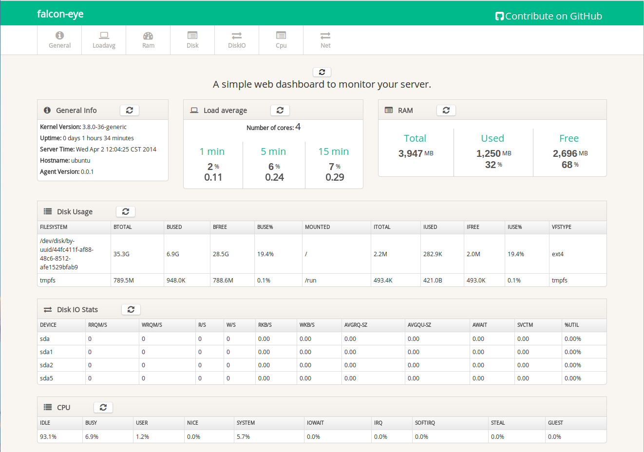644x452 pixels.
Task: Click the falcon-eye brand title
Action: click(x=60, y=14)
